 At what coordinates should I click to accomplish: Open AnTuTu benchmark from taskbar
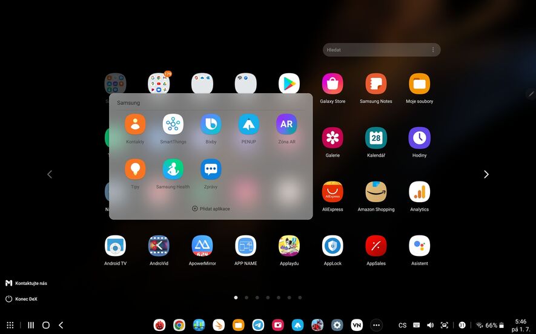pyautogui.click(x=159, y=325)
